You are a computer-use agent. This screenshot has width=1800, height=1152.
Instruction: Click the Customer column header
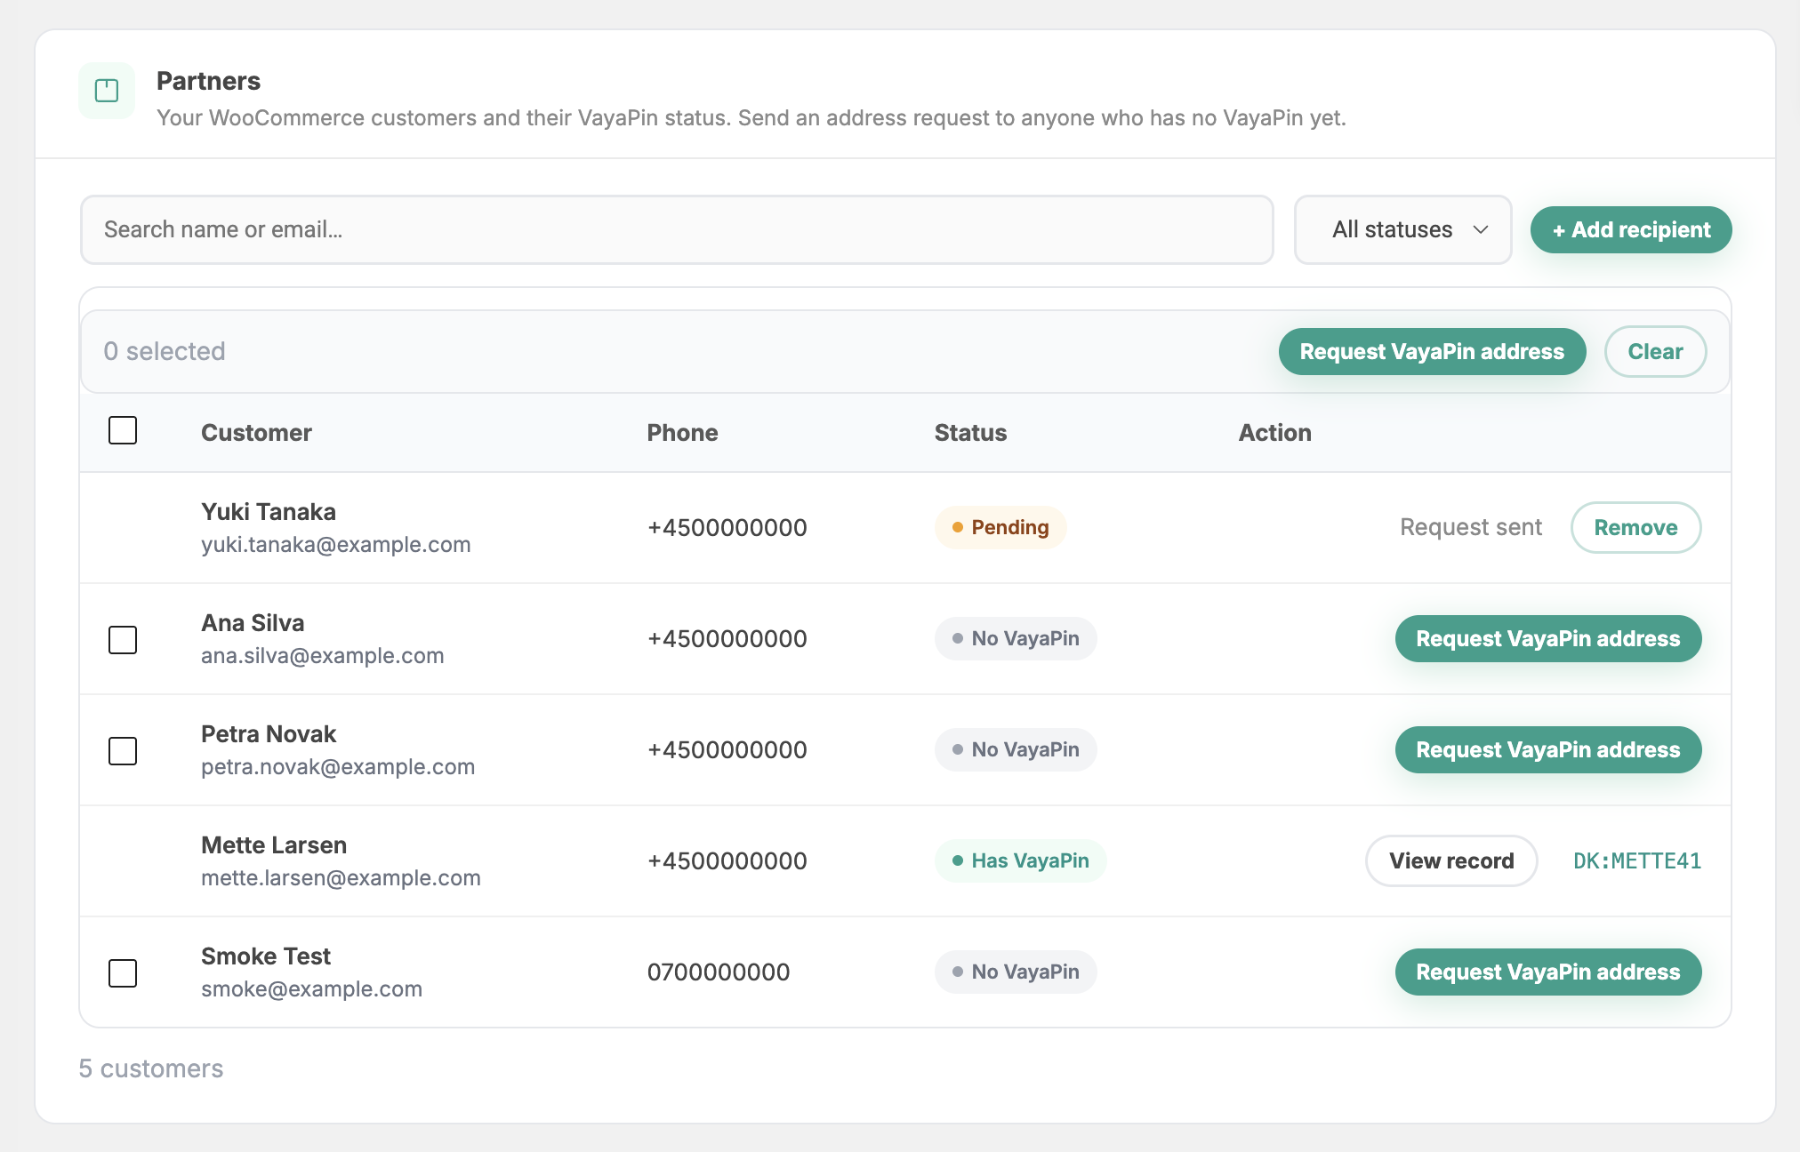point(256,433)
